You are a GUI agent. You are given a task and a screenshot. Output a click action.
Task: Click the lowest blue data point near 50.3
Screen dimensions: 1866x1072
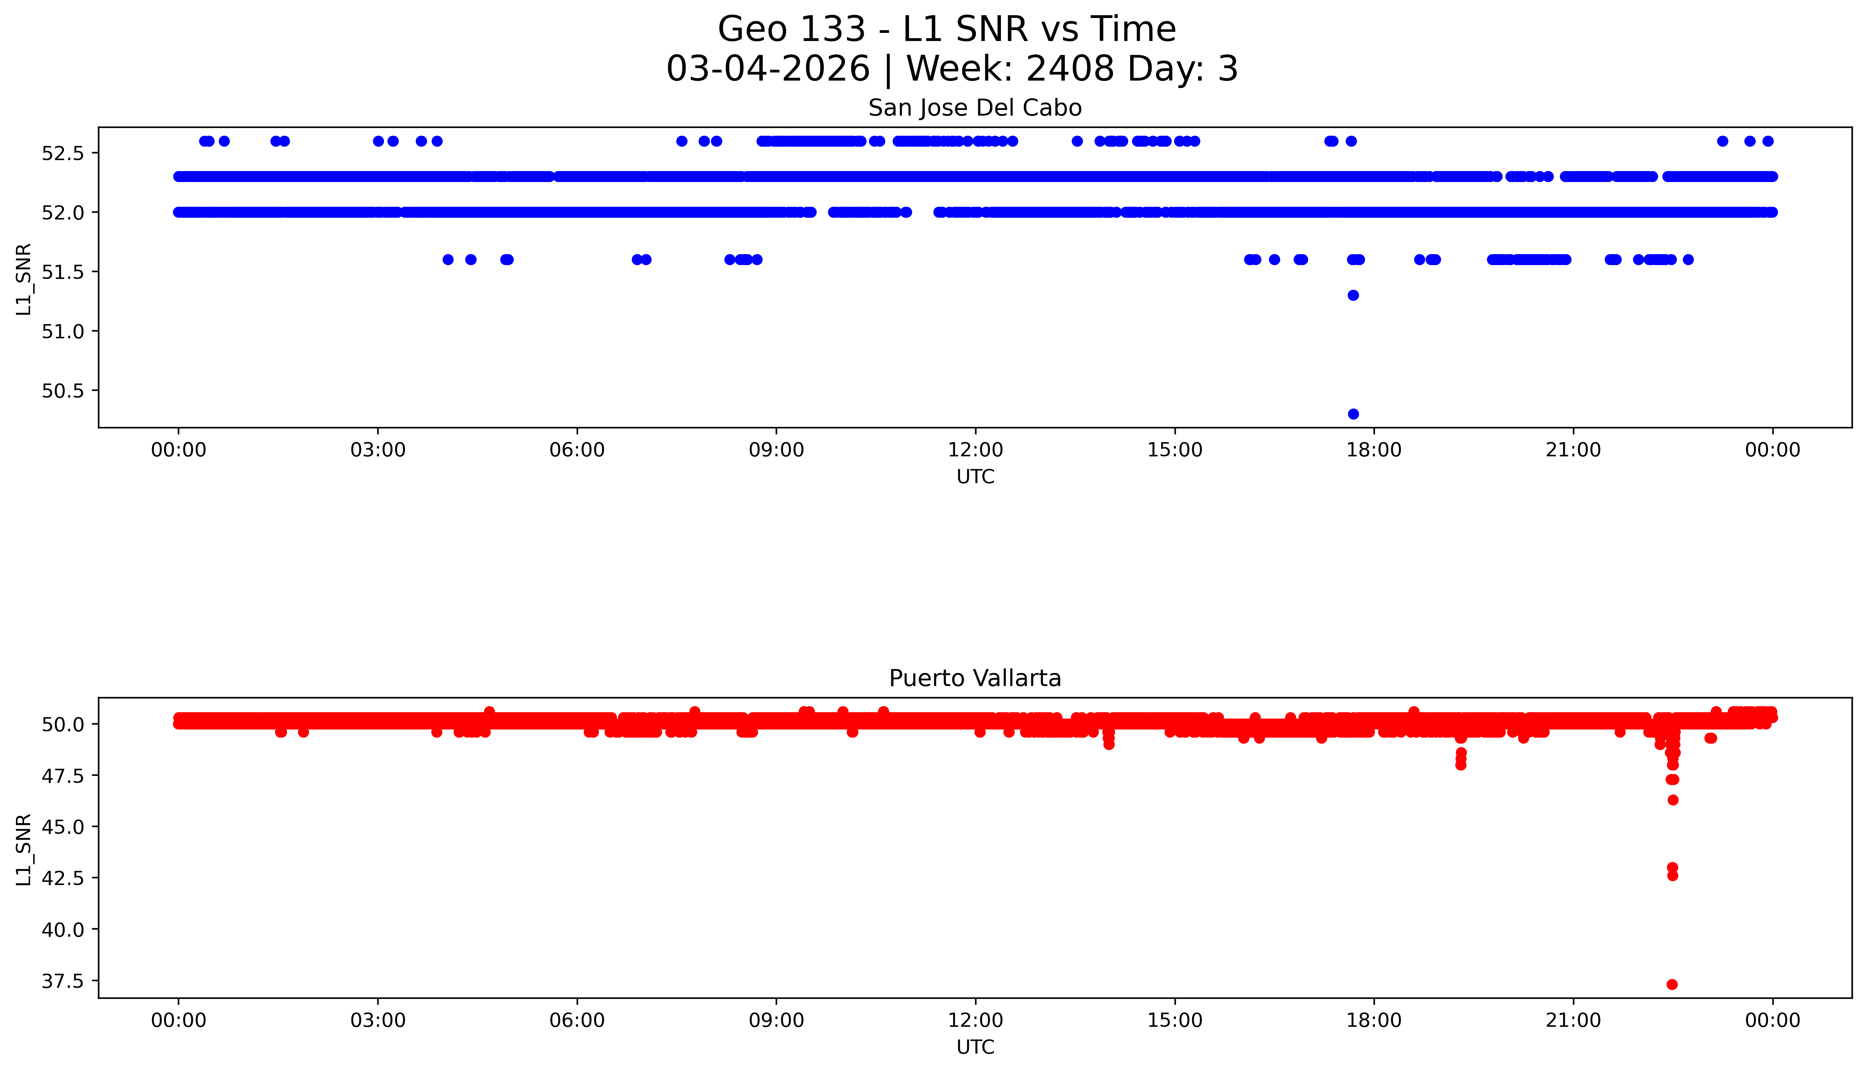(1353, 414)
